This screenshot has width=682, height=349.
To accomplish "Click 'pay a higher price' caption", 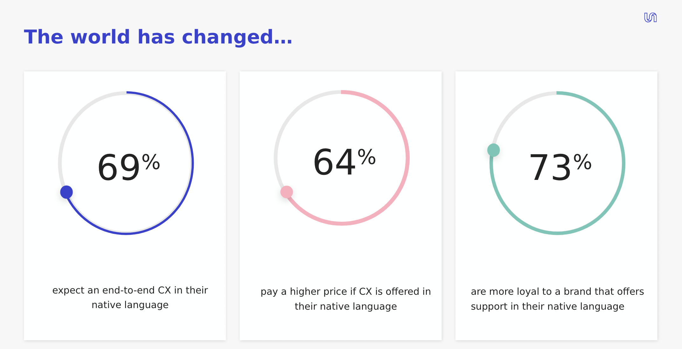I will (346, 299).
